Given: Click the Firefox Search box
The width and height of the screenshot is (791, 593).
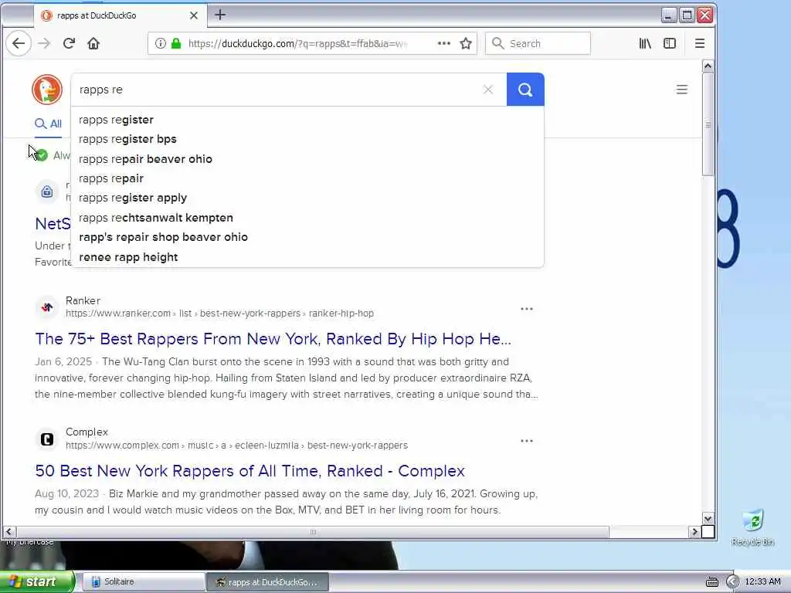Looking at the screenshot, I should 538,43.
